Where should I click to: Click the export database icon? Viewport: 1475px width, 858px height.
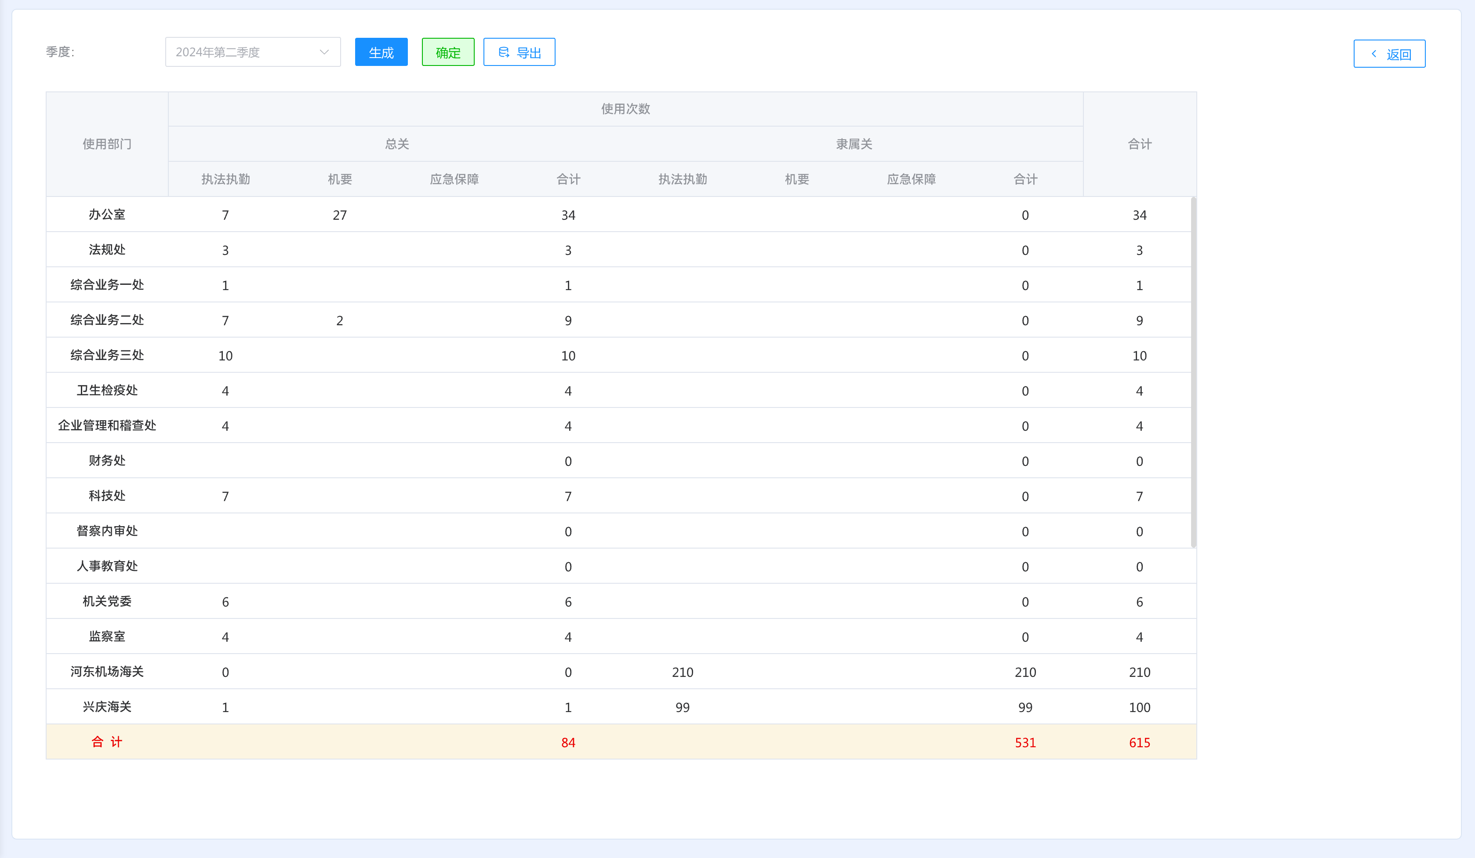coord(503,53)
